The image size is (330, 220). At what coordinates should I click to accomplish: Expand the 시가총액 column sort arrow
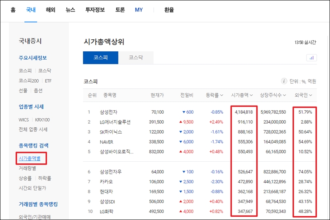pyautogui.click(x=251, y=96)
